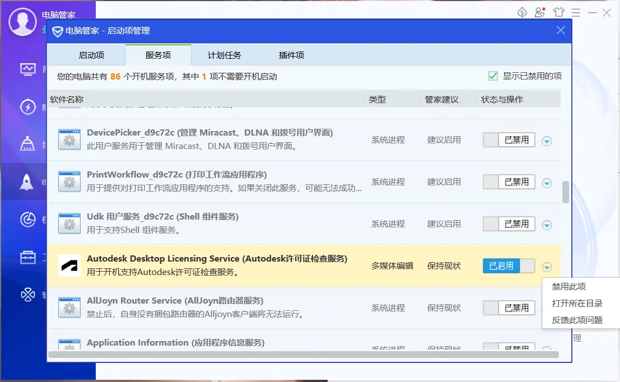The height and width of the screenshot is (382, 620).
Task: Select the lightning bolt icon in the sidebar
Action: [27, 107]
